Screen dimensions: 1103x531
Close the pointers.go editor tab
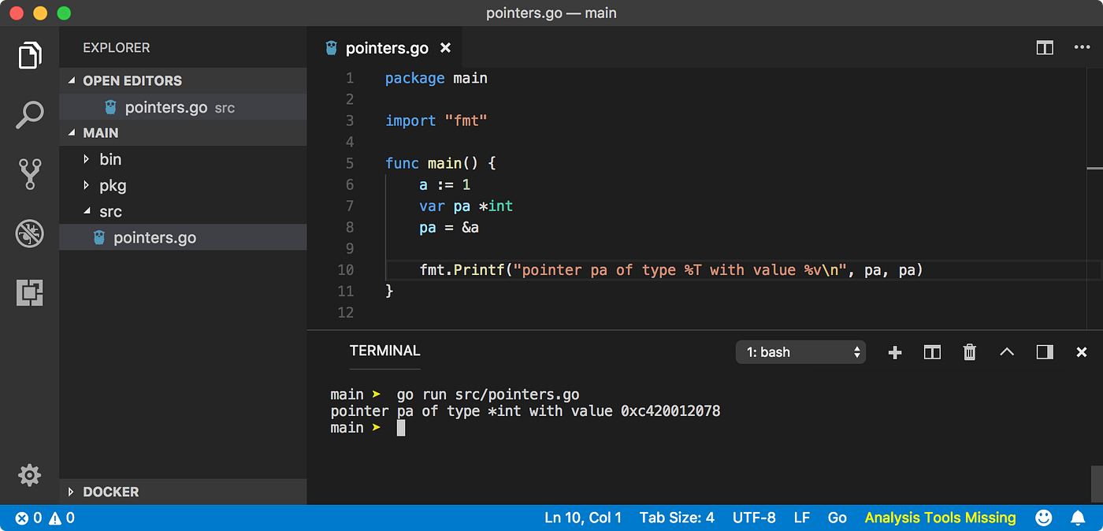pos(445,48)
